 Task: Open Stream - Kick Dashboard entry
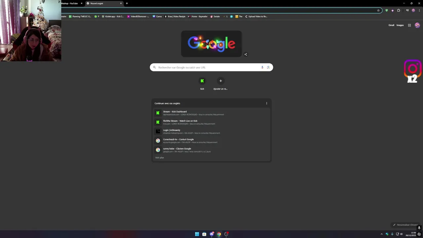(211, 113)
